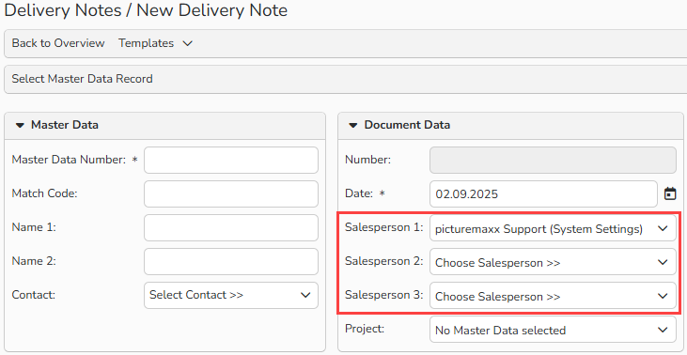Click the Date field showing 02.09.2025
This screenshot has width=687, height=355.
543,193
